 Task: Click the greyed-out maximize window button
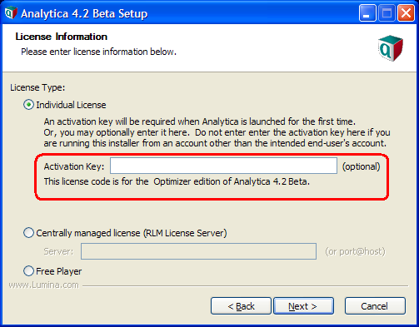pyautogui.click(x=387, y=12)
